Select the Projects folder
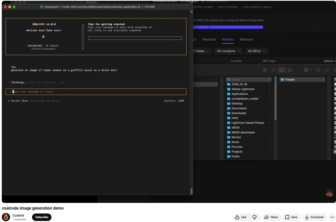 249,152
